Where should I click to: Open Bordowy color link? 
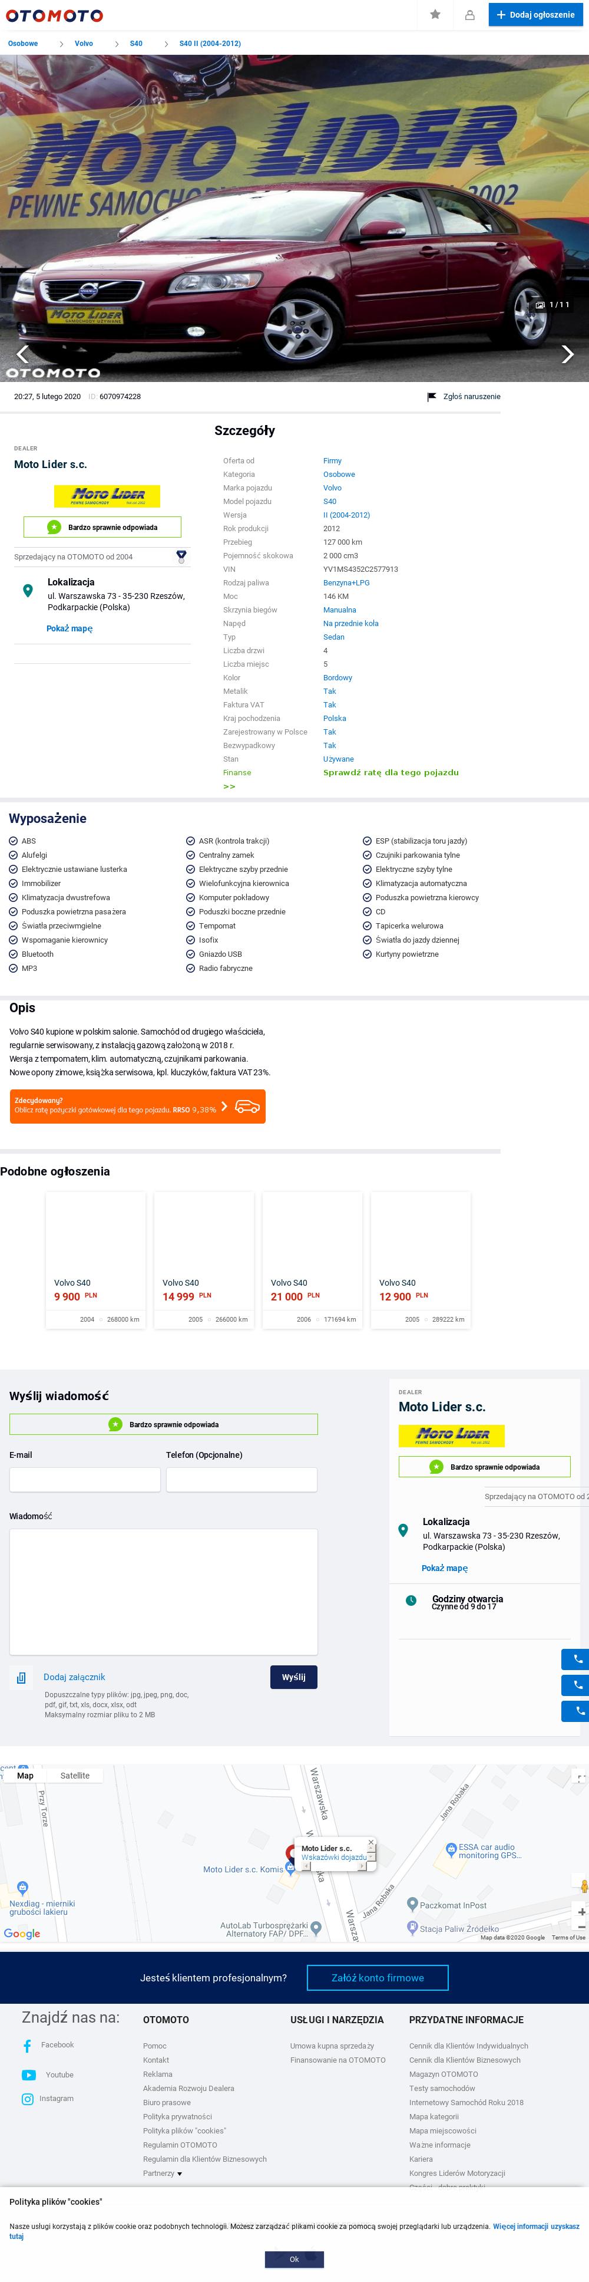[x=337, y=678]
